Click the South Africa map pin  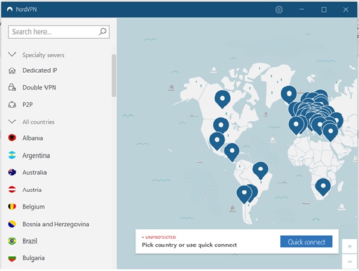point(323,187)
